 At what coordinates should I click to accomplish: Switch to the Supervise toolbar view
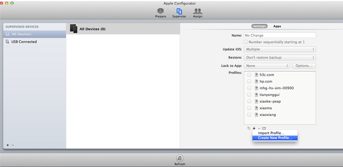click(179, 13)
